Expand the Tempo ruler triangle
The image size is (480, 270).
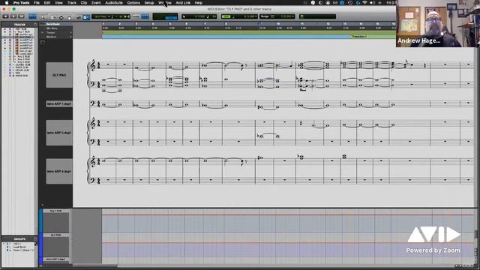pyautogui.click(x=43, y=32)
